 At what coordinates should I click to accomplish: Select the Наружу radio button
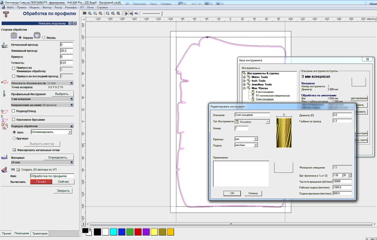pyautogui.click(x=20, y=37)
